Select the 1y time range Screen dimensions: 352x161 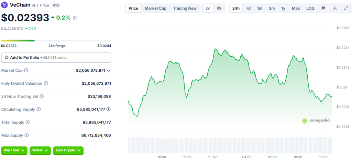[x=283, y=8]
